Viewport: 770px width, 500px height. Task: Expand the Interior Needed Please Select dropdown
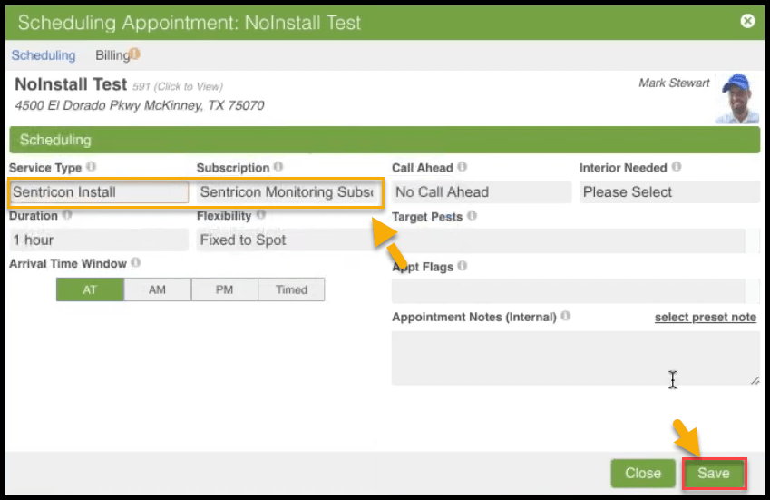[668, 192]
